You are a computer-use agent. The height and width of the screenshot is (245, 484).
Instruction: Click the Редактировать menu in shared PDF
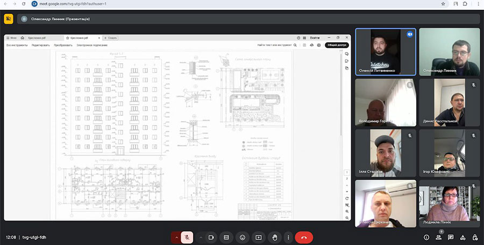41,45
